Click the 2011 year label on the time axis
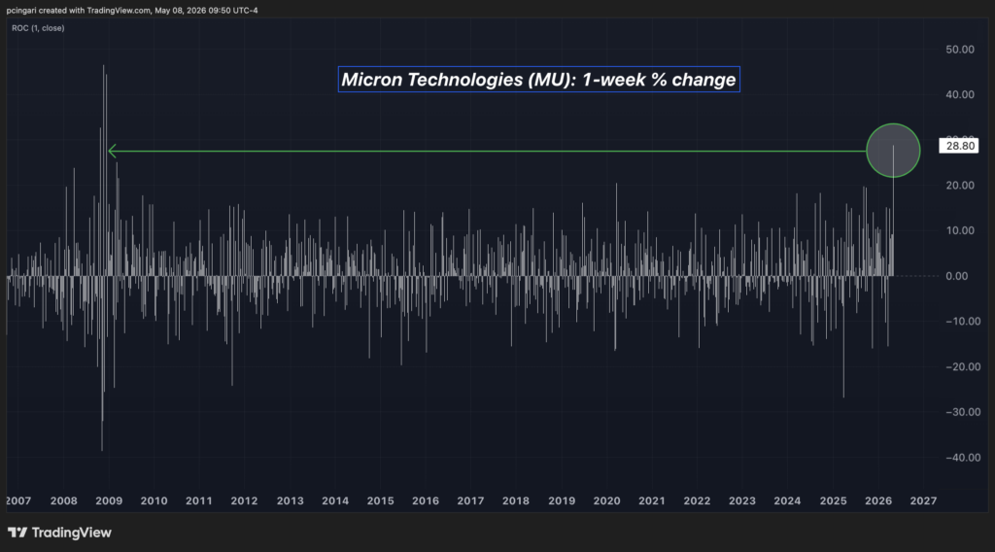 click(x=198, y=500)
